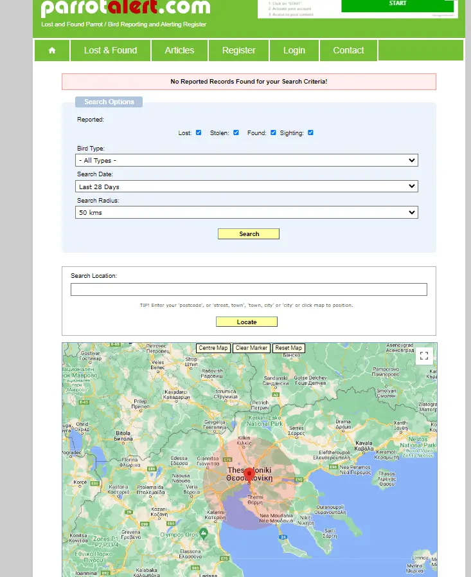Image resolution: width=471 pixels, height=577 pixels.
Task: Open the Articles menu item
Action: click(x=179, y=50)
